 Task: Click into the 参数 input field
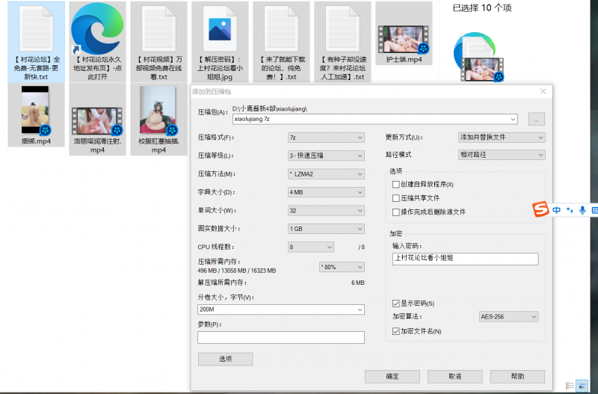click(280, 337)
